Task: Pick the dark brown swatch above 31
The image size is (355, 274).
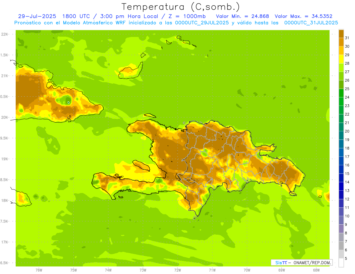Action: click(341, 34)
